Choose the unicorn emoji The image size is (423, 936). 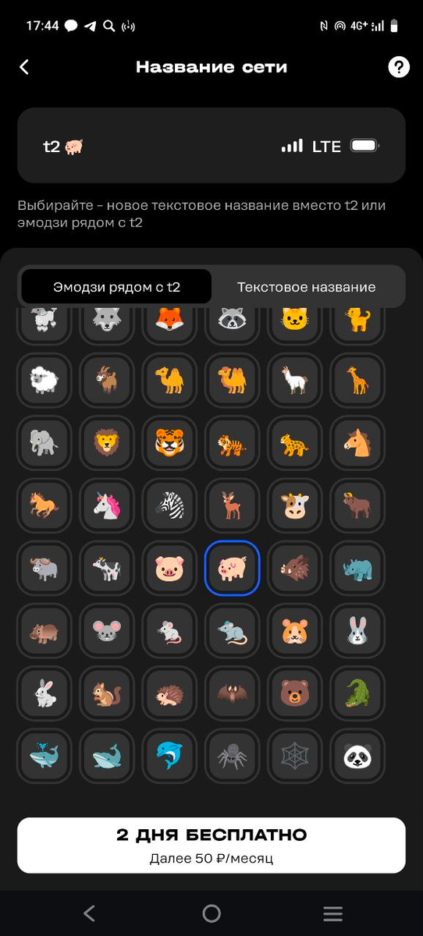click(x=107, y=505)
